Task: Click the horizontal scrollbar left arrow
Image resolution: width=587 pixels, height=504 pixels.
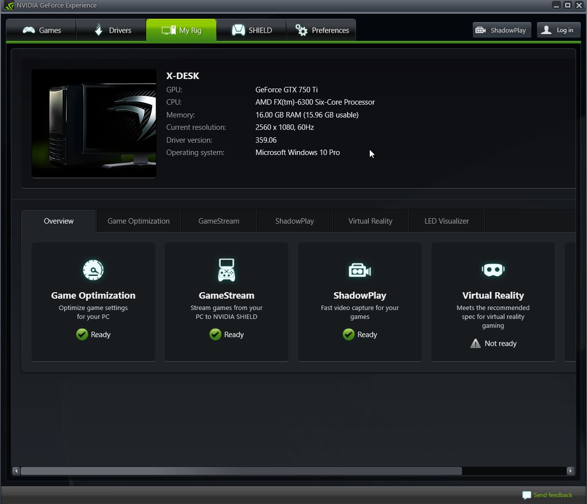Action: click(16, 470)
